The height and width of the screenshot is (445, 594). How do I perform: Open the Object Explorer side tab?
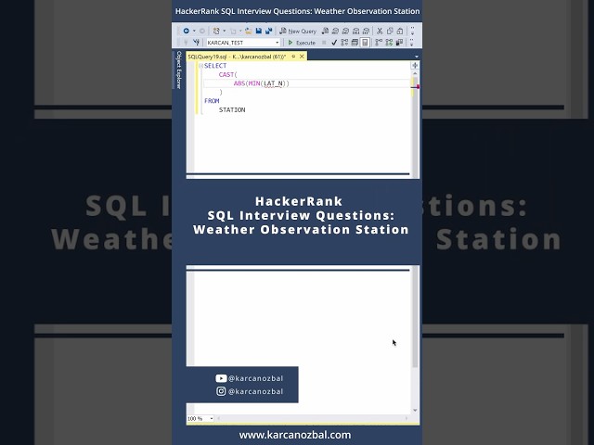[x=179, y=70]
